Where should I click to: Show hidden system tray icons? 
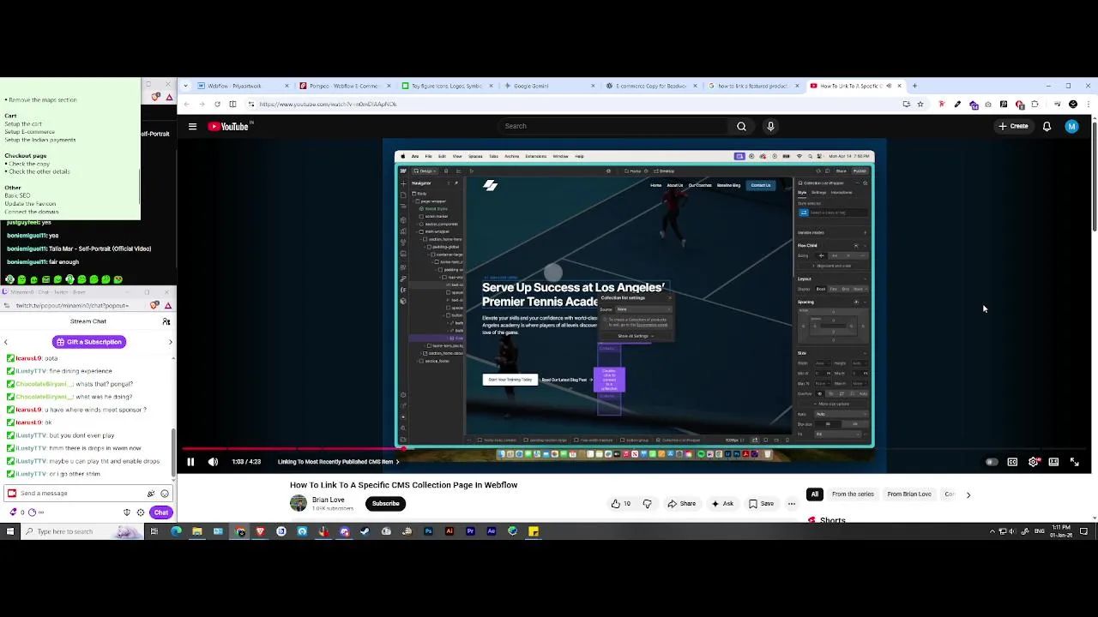[x=992, y=531]
